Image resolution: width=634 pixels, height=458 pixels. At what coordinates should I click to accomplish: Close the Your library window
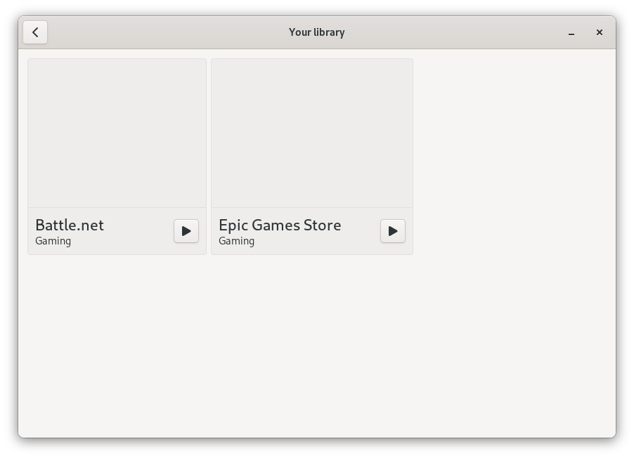pyautogui.click(x=599, y=32)
